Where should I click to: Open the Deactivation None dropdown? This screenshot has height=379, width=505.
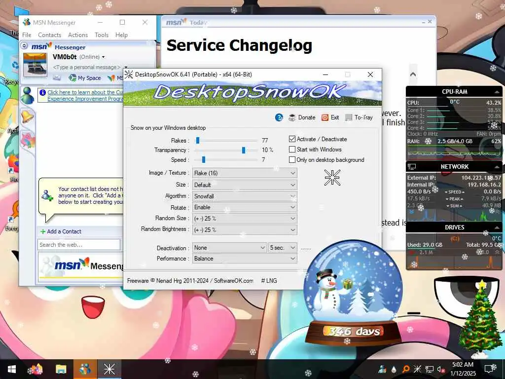pos(230,248)
